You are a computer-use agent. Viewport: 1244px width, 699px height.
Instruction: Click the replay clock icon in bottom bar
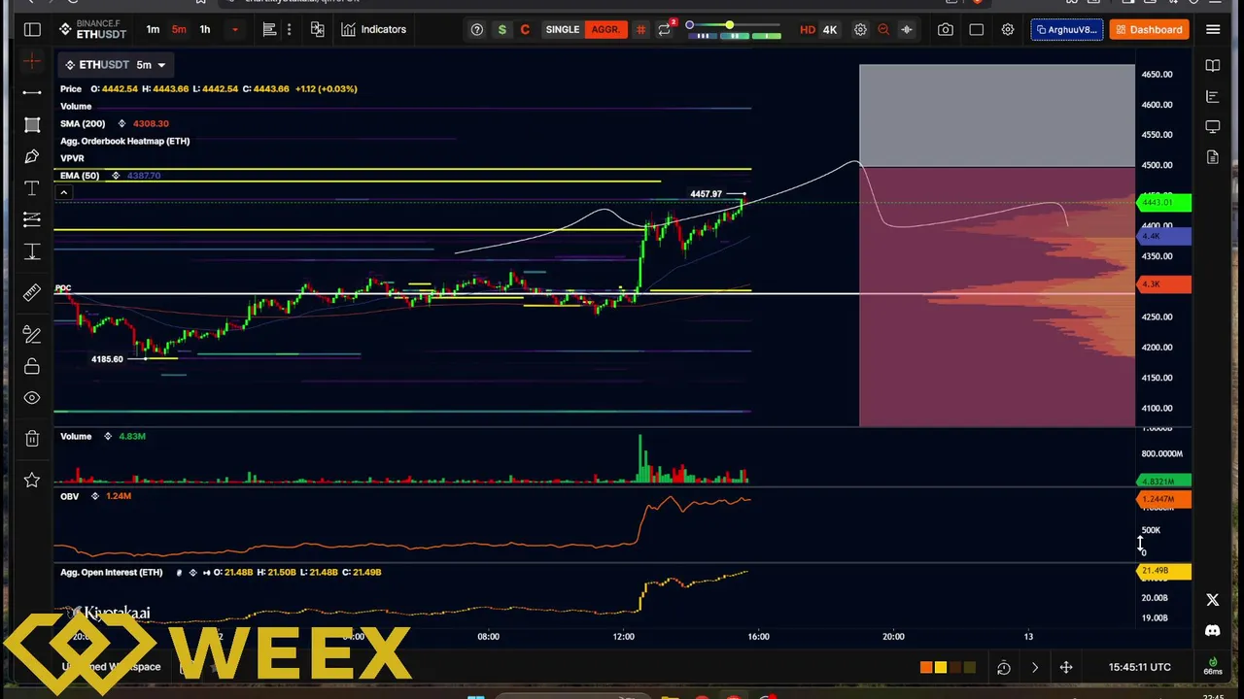coord(1004,667)
